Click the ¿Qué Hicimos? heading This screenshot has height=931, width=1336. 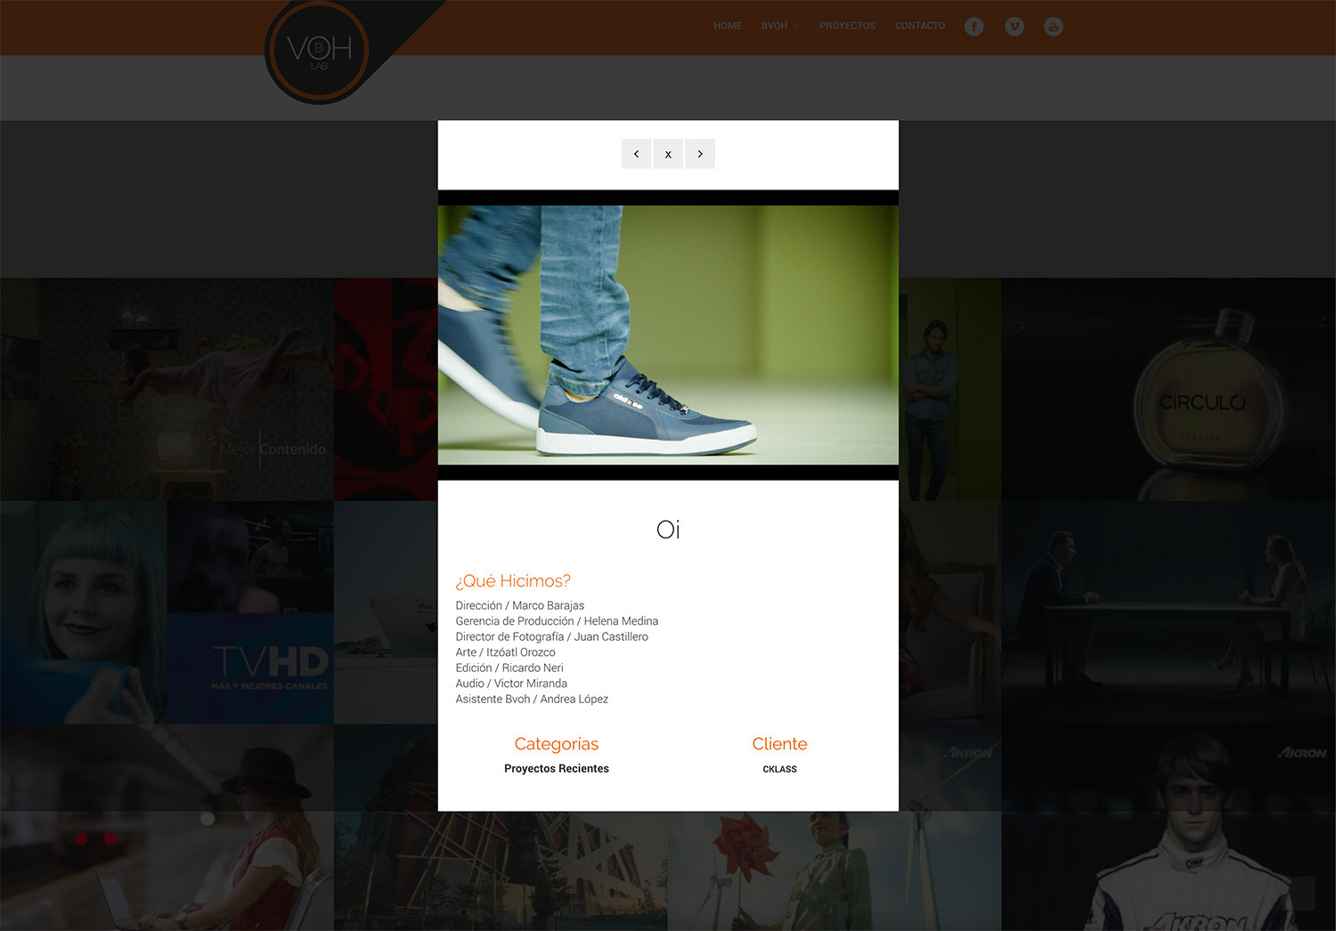click(513, 581)
